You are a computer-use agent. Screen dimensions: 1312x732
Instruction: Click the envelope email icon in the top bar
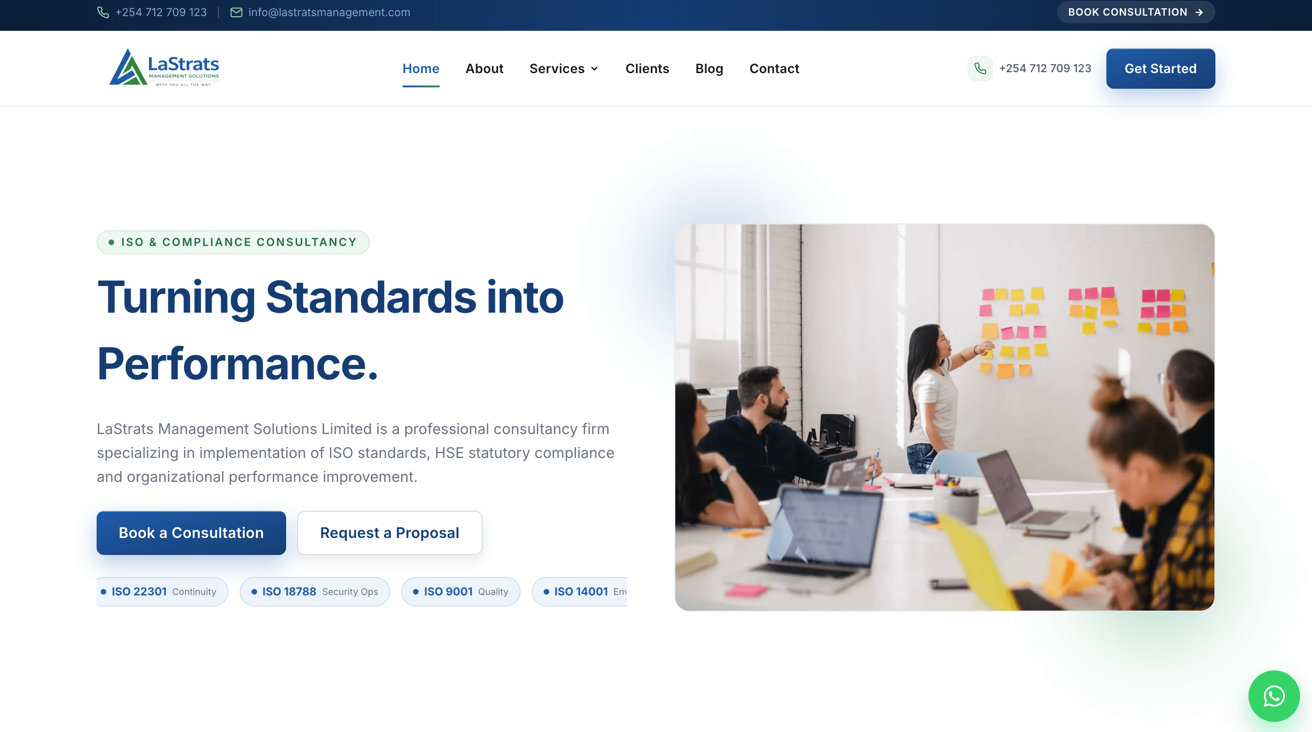236,12
